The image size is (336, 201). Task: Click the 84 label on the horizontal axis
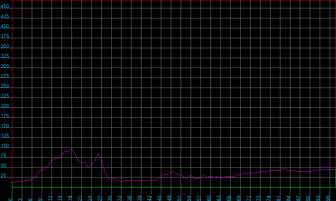point(288,198)
